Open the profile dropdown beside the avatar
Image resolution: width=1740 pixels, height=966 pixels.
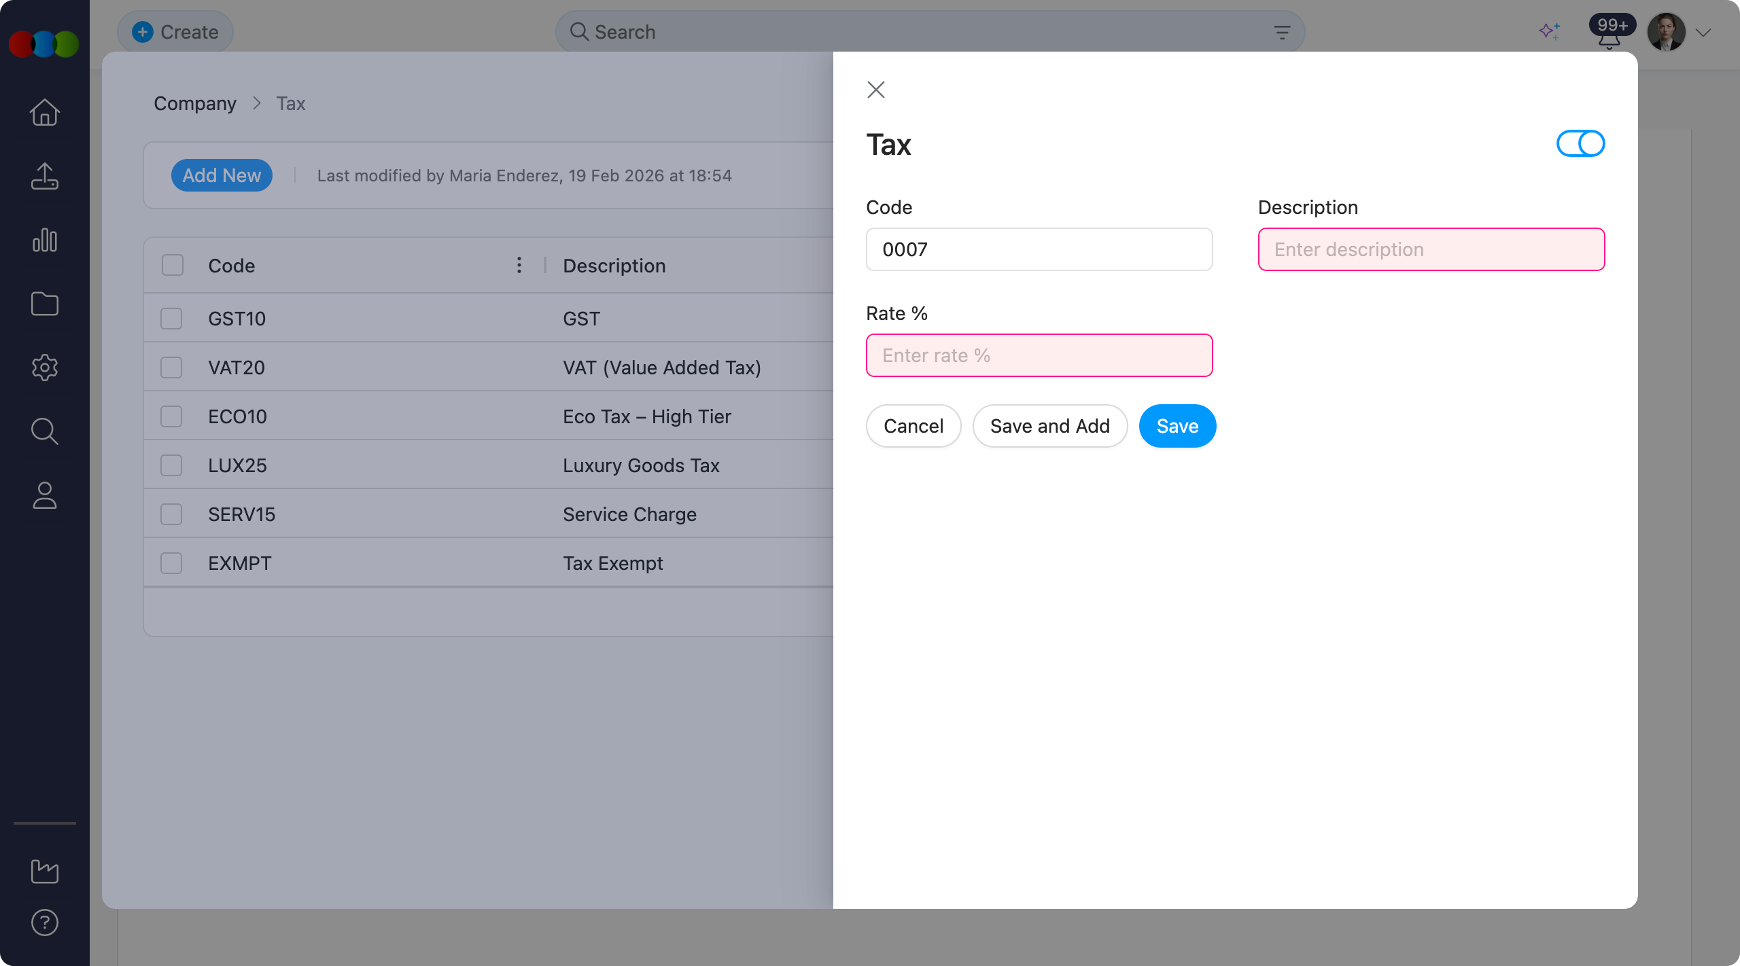pos(1703,32)
